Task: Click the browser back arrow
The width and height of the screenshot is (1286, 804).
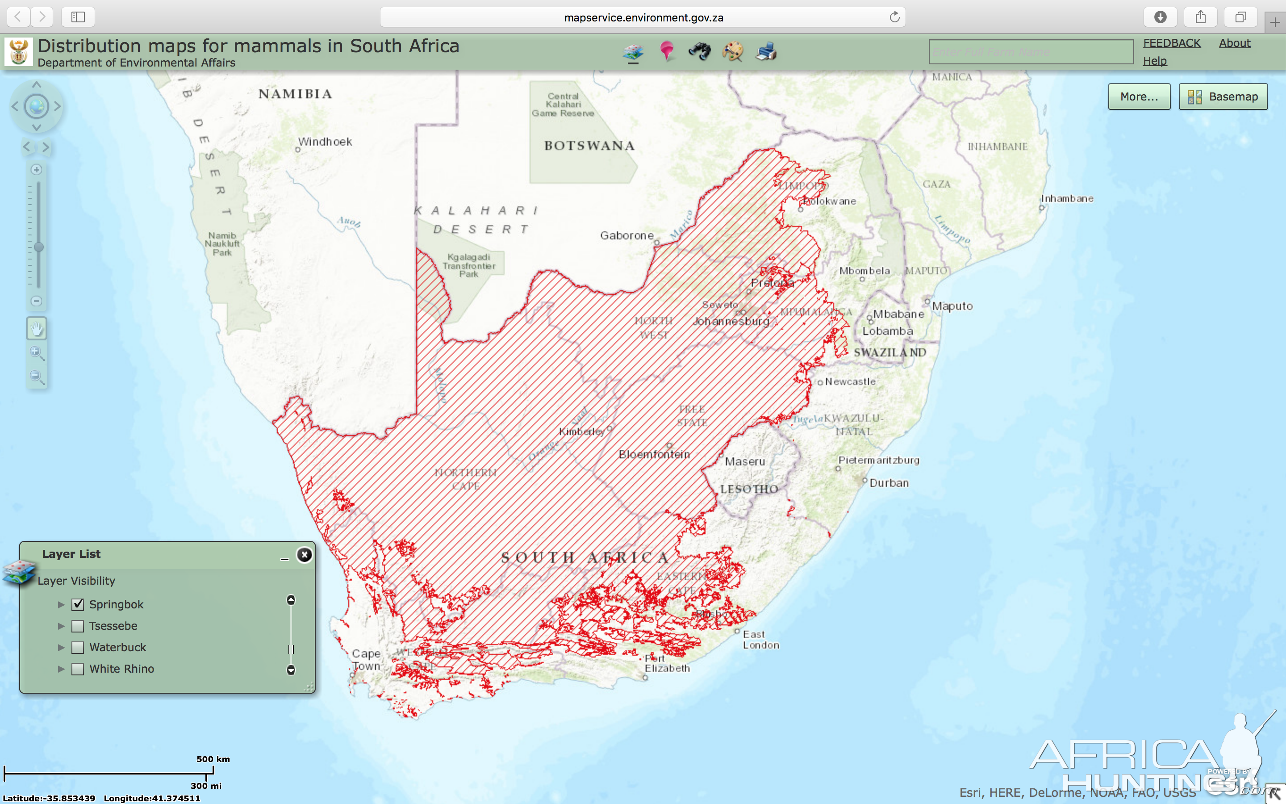Action: [x=18, y=17]
